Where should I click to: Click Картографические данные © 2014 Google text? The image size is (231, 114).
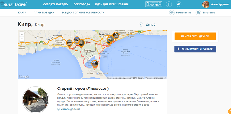click(x=125, y=78)
